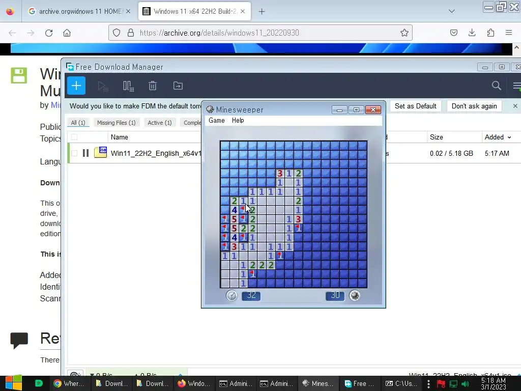Open the Minesweeper Help menu
The height and width of the screenshot is (391, 521).
[238, 120]
